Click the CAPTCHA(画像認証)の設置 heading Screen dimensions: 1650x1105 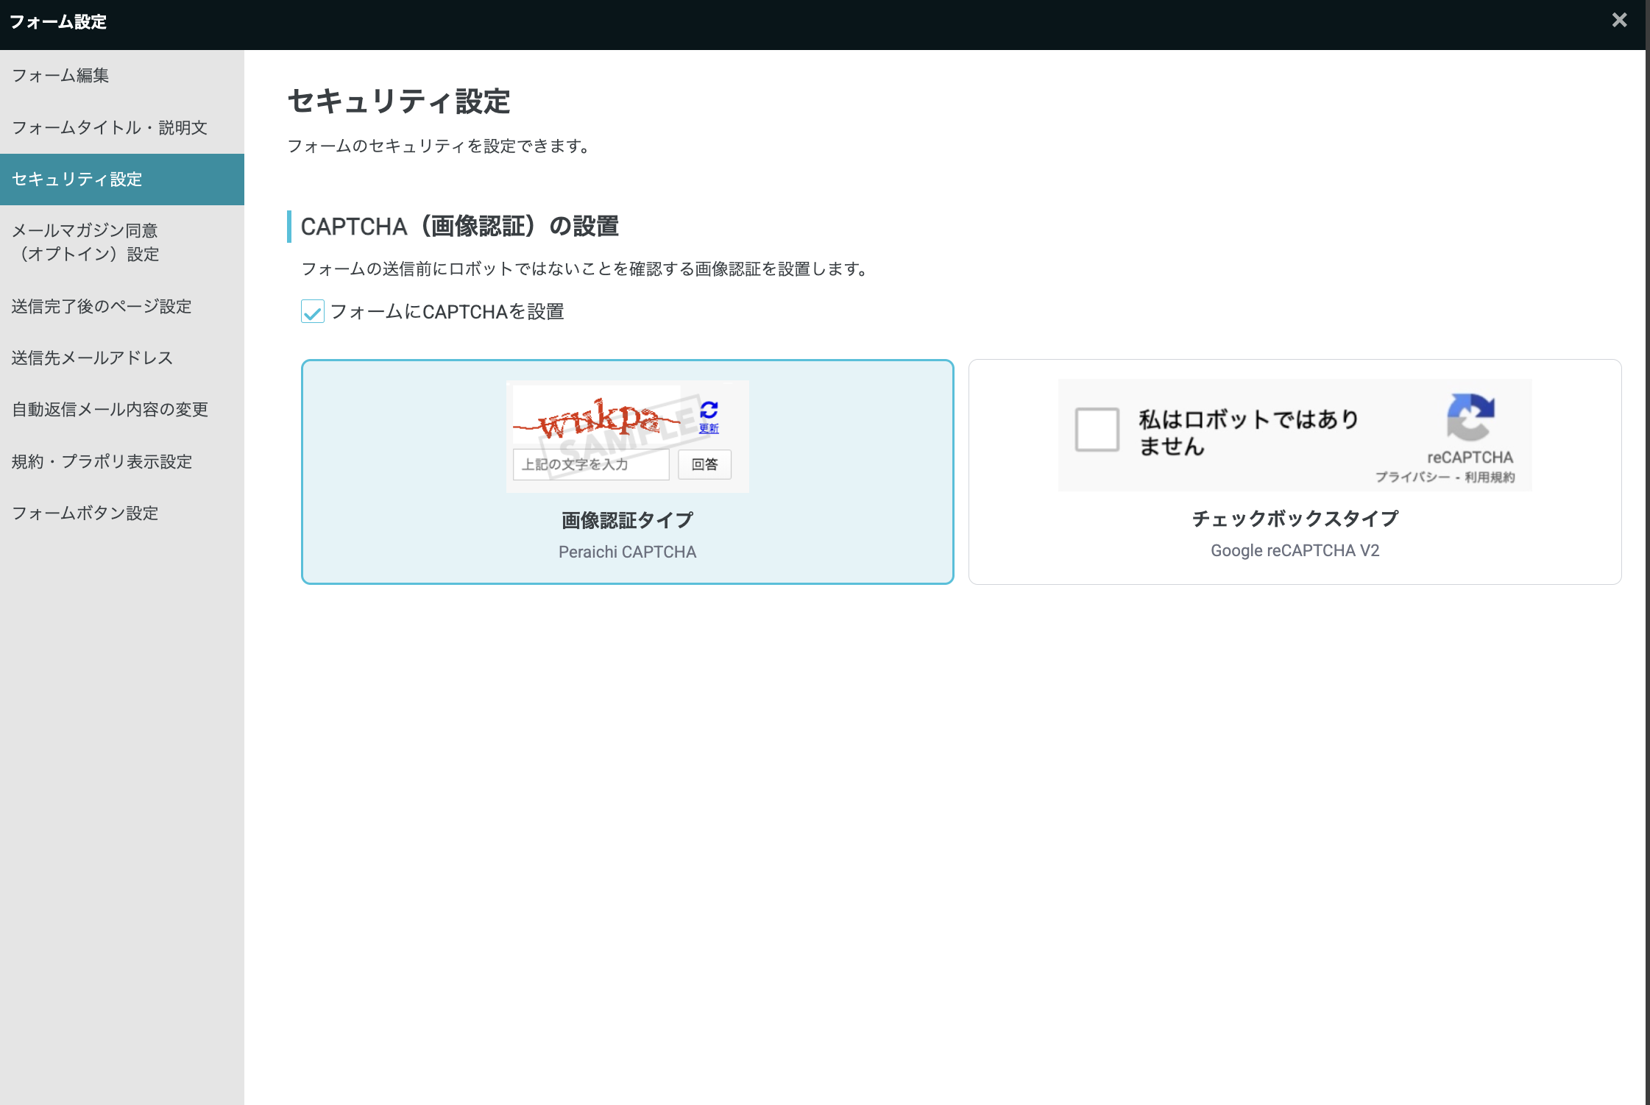tap(460, 227)
